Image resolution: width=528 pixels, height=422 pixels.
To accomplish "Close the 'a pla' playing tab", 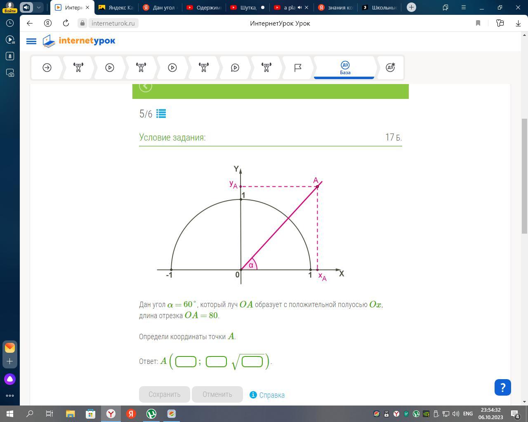I will 306,7.
